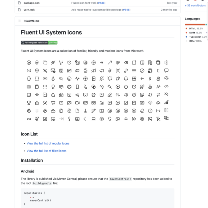This screenshot has width=208, height=208.
Task: Click the fingerprint icon in bottom row
Action: point(142,119)
